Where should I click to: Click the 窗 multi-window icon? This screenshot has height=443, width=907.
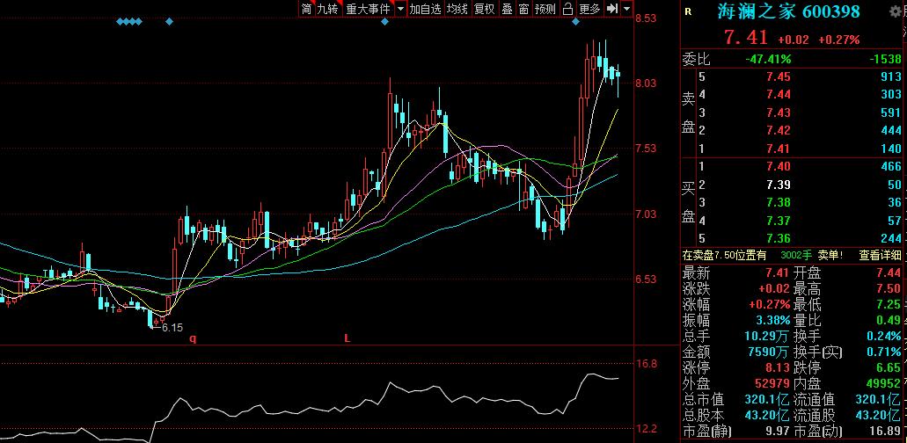pyautogui.click(x=523, y=9)
